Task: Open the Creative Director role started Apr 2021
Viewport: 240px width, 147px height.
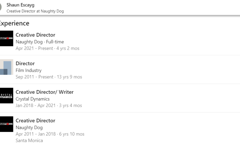Action: pos(35,35)
